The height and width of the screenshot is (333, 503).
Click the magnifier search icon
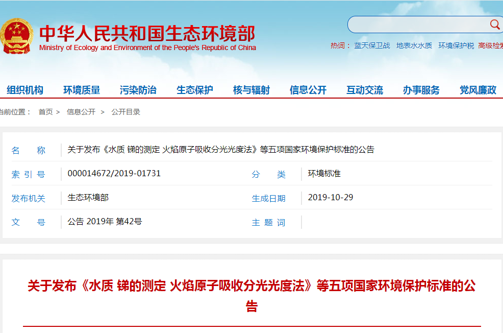click(495, 24)
